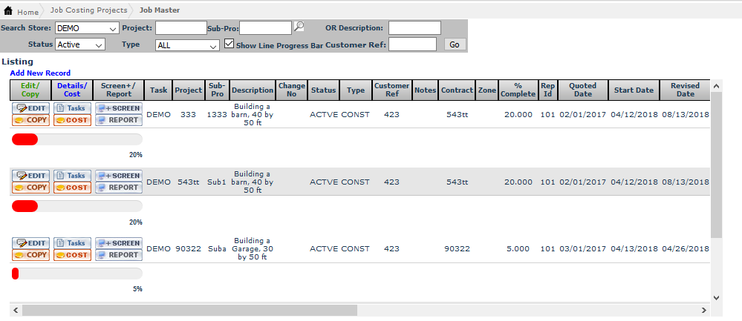Open Cost details for project 333
The width and height of the screenshot is (742, 321).
[72, 120]
